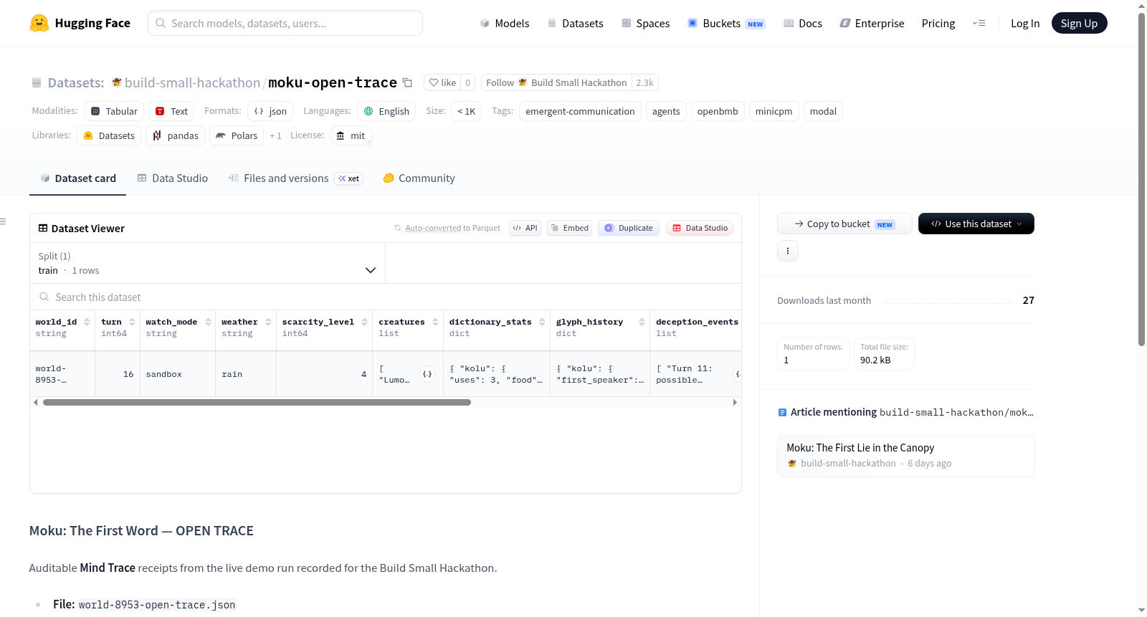
Task: Click the Hugging Face logo icon
Action: [x=39, y=23]
